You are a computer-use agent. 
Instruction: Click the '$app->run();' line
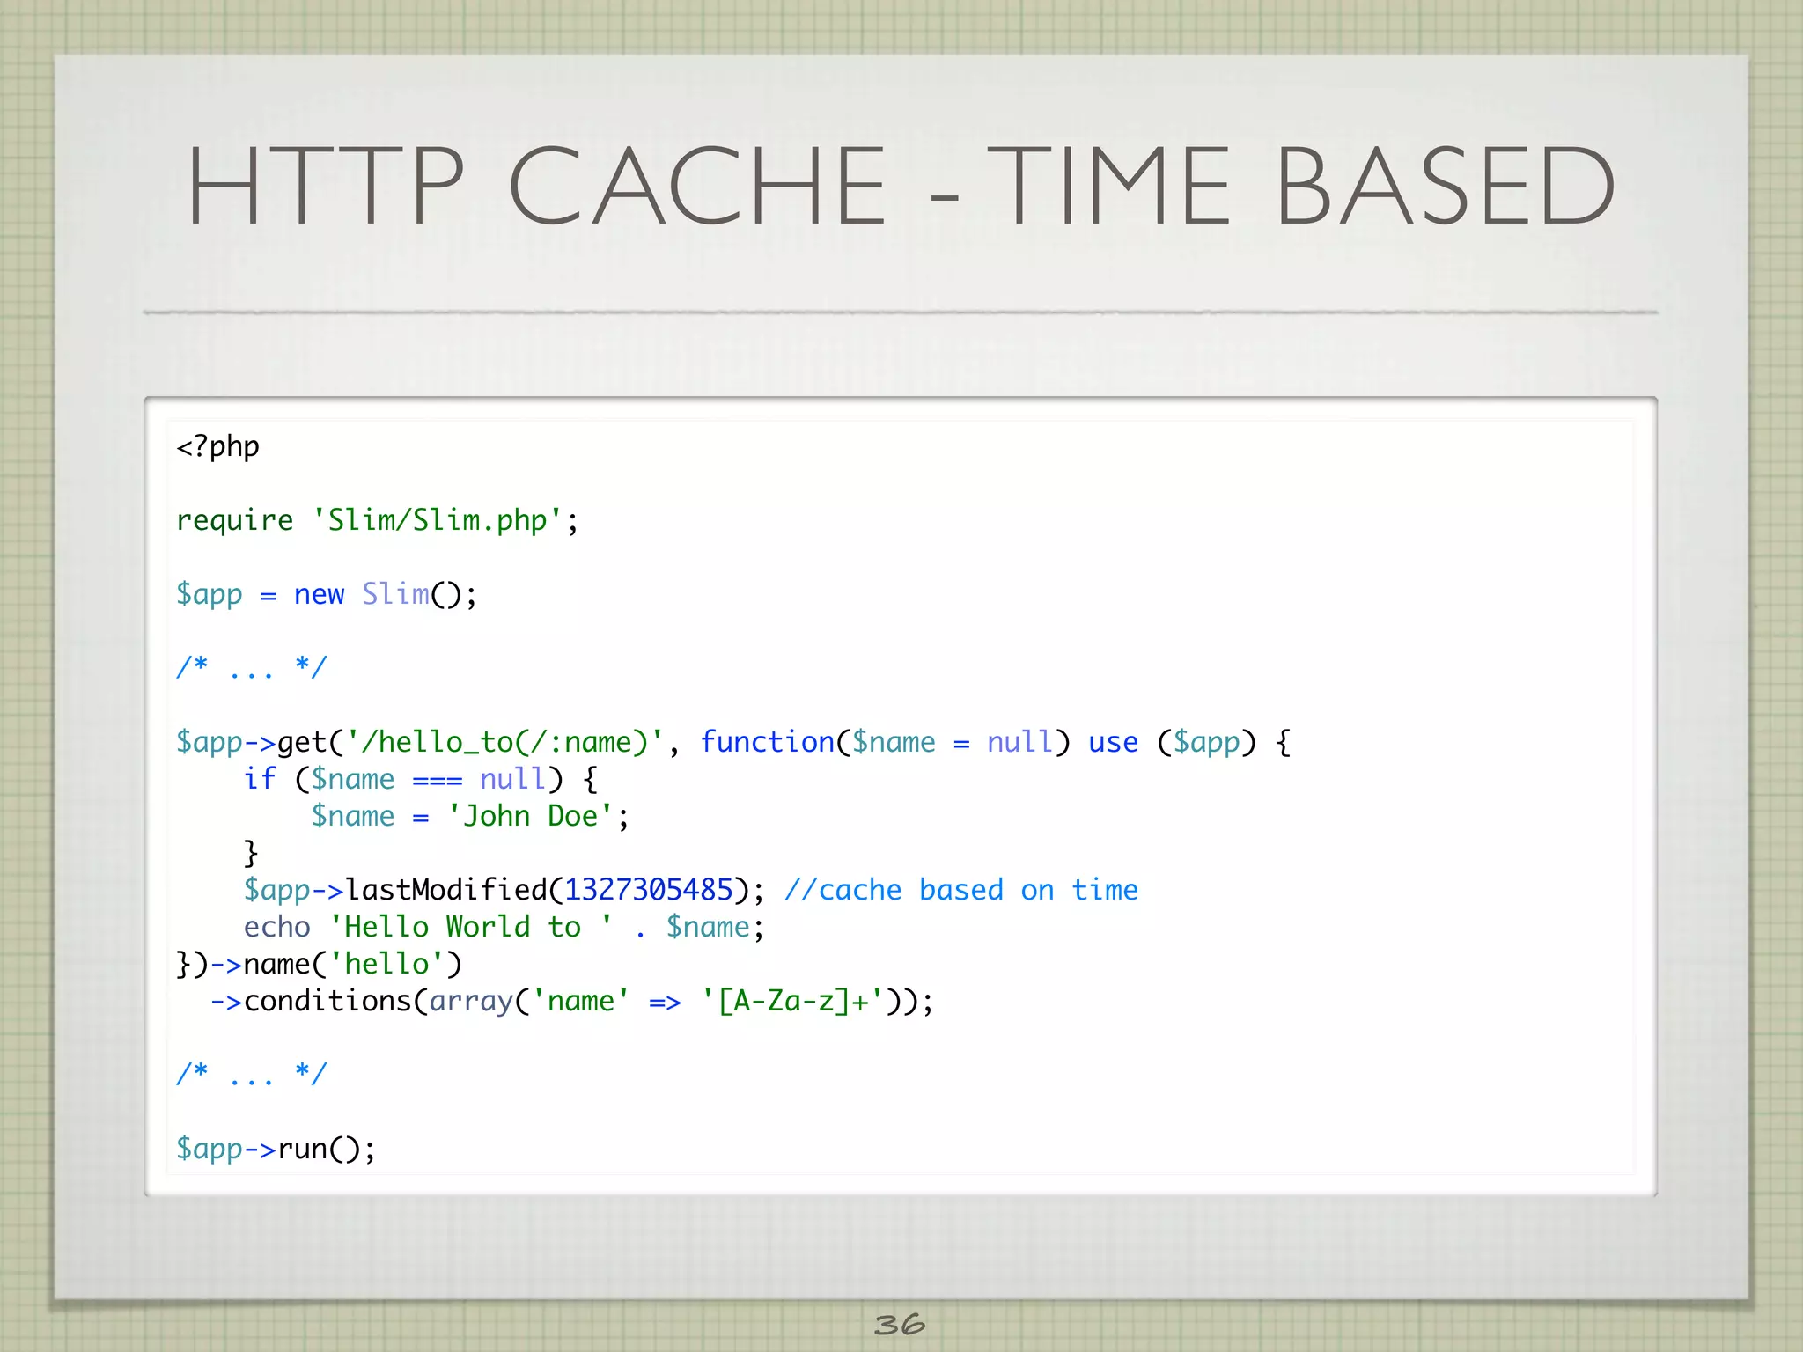pyautogui.click(x=276, y=1150)
